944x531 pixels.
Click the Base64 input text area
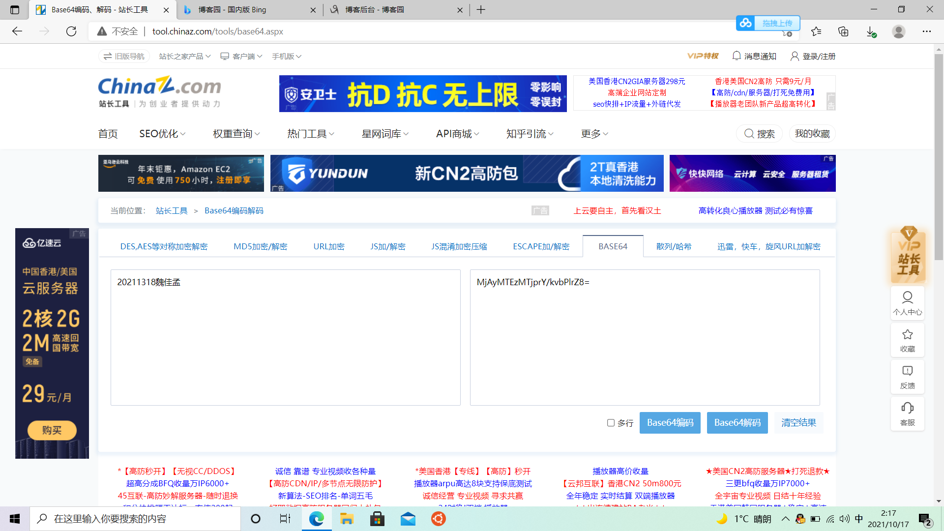[285, 337]
